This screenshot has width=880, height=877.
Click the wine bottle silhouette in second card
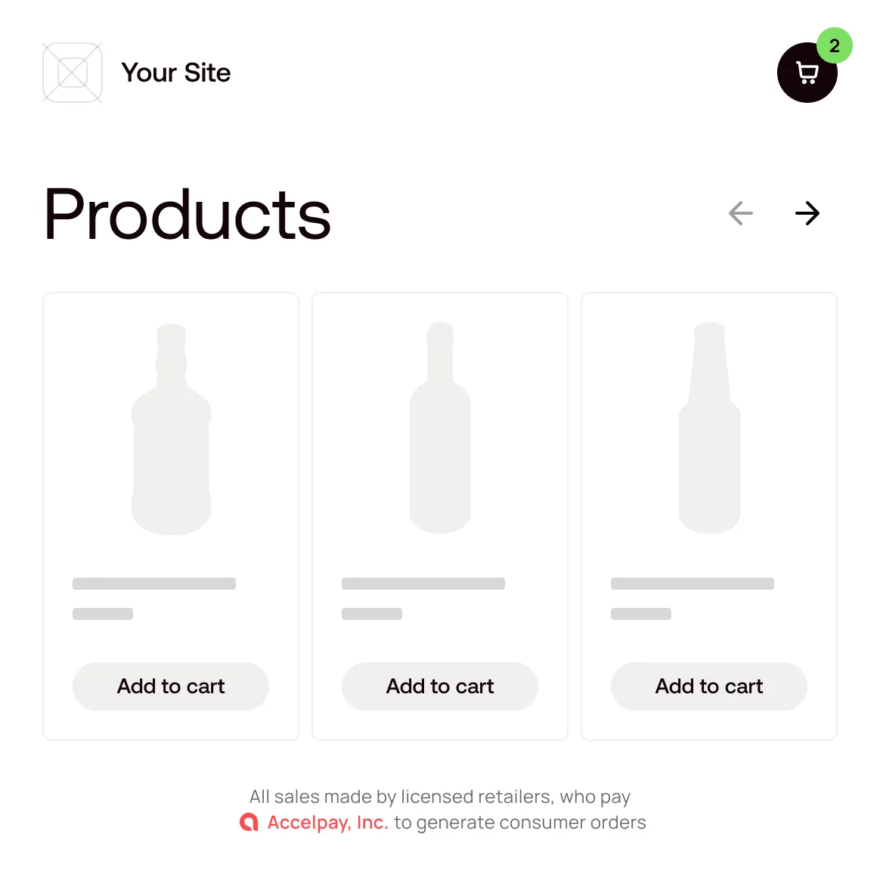440,427
